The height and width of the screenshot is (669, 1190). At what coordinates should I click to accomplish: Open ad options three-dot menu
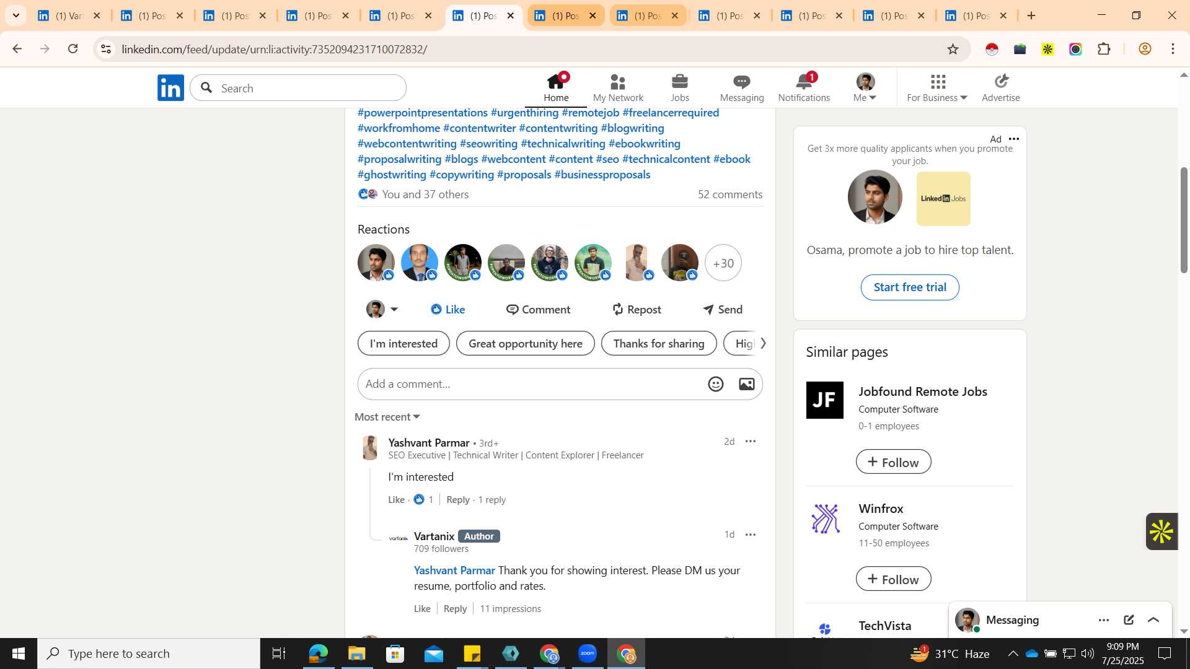click(x=1014, y=139)
